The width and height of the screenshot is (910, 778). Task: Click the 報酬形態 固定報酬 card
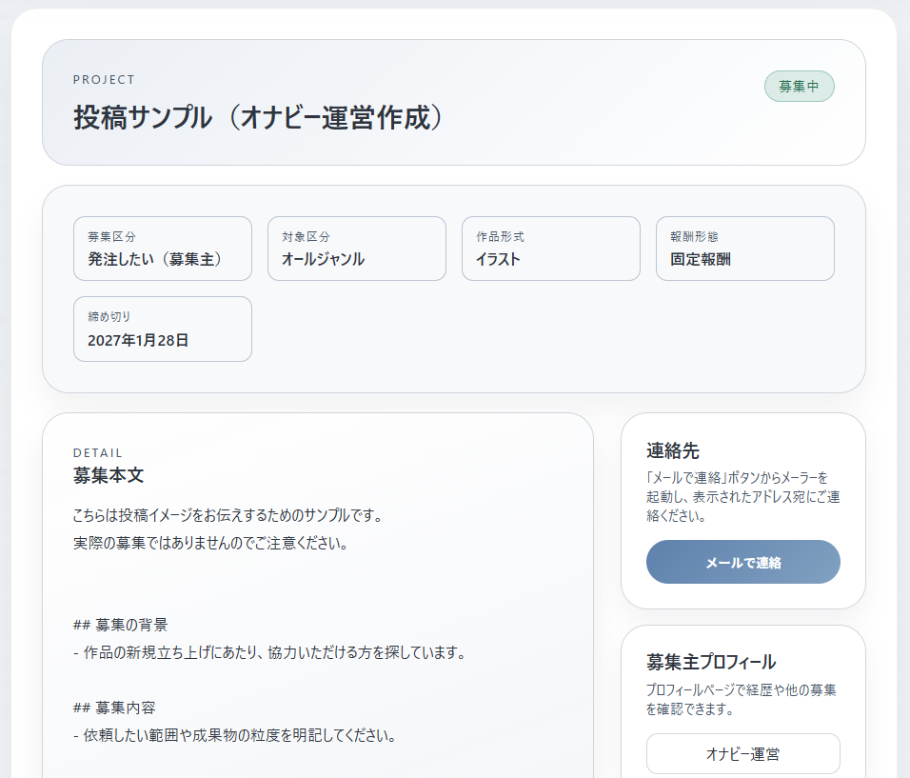pyautogui.click(x=744, y=249)
